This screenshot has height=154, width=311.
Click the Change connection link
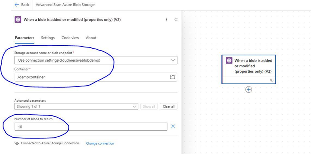pyautogui.click(x=100, y=143)
